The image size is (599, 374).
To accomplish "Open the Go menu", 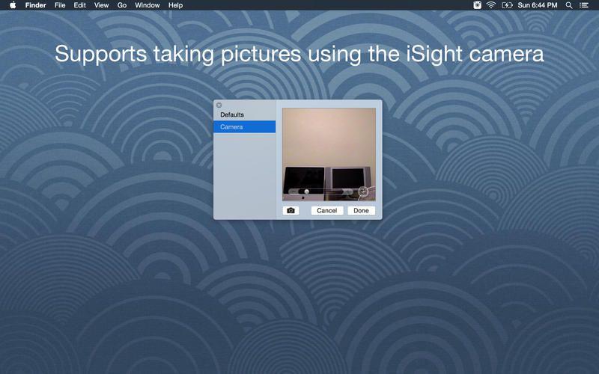I will tap(122, 5).
